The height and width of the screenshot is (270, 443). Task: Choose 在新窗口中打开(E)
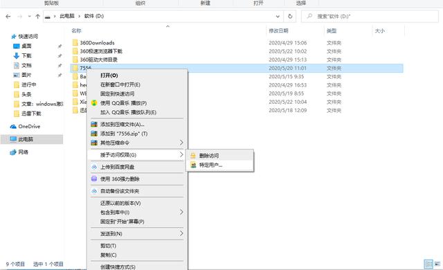120,84
